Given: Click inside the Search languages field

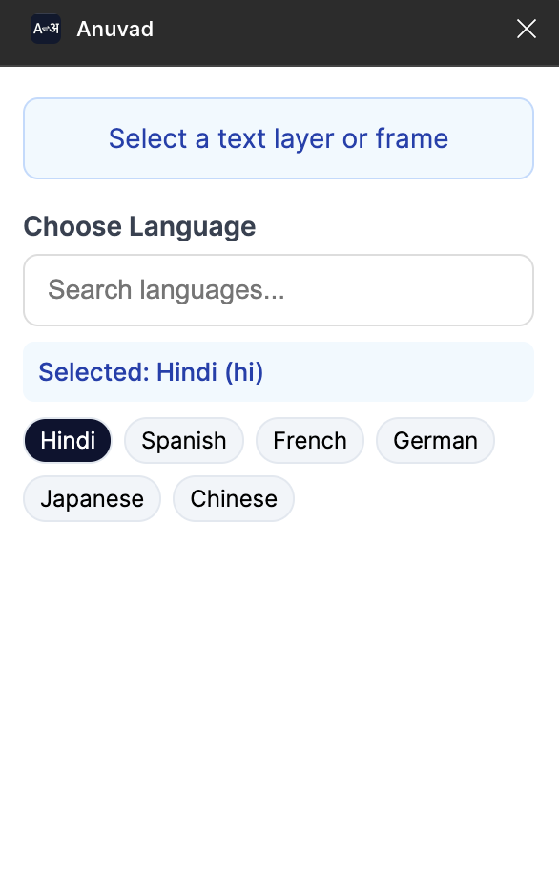Looking at the screenshot, I should 279,289.
